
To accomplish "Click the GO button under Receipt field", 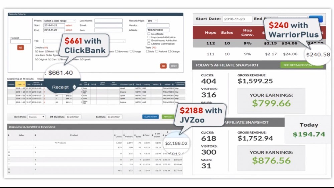I will [21, 48].
